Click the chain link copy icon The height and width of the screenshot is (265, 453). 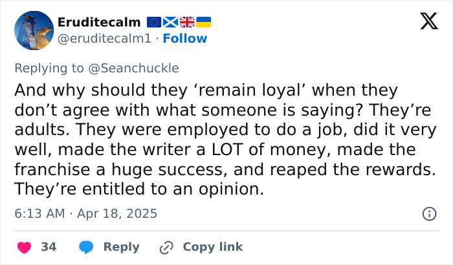(166, 247)
